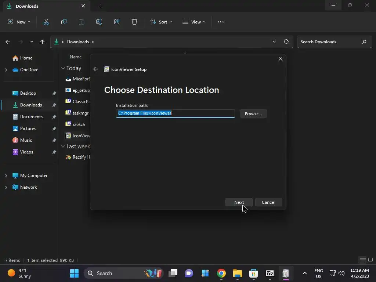This screenshot has width=376, height=282.
Task: Click the Search Downloads field
Action: pos(334,42)
